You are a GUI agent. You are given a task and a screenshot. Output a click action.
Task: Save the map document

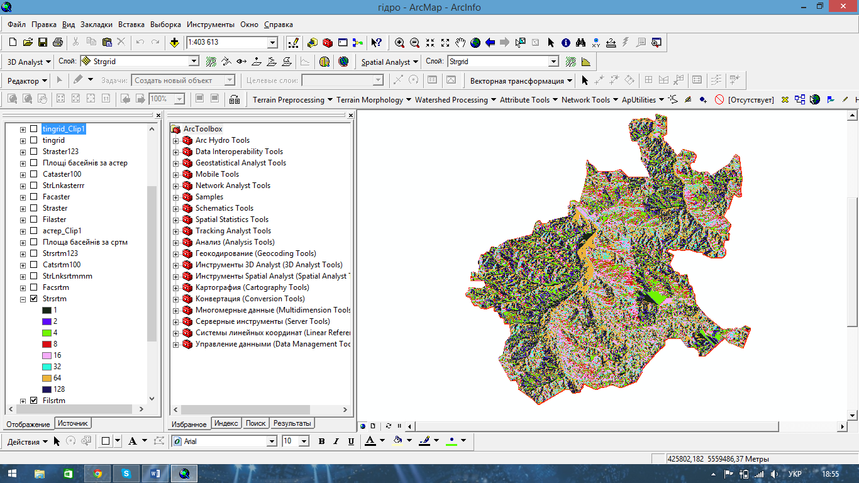pos(43,43)
